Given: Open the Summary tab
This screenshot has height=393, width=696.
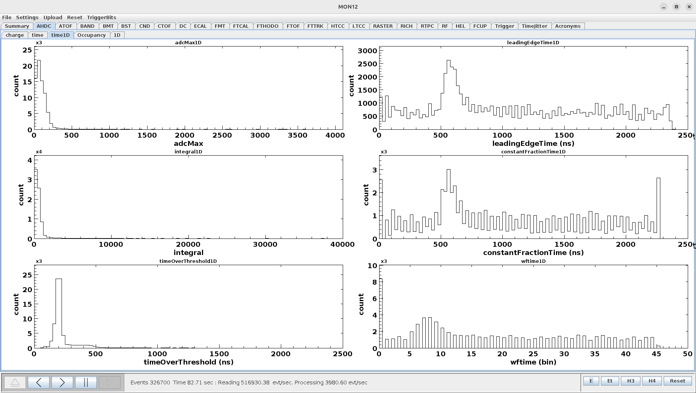Looking at the screenshot, I should tap(17, 26).
